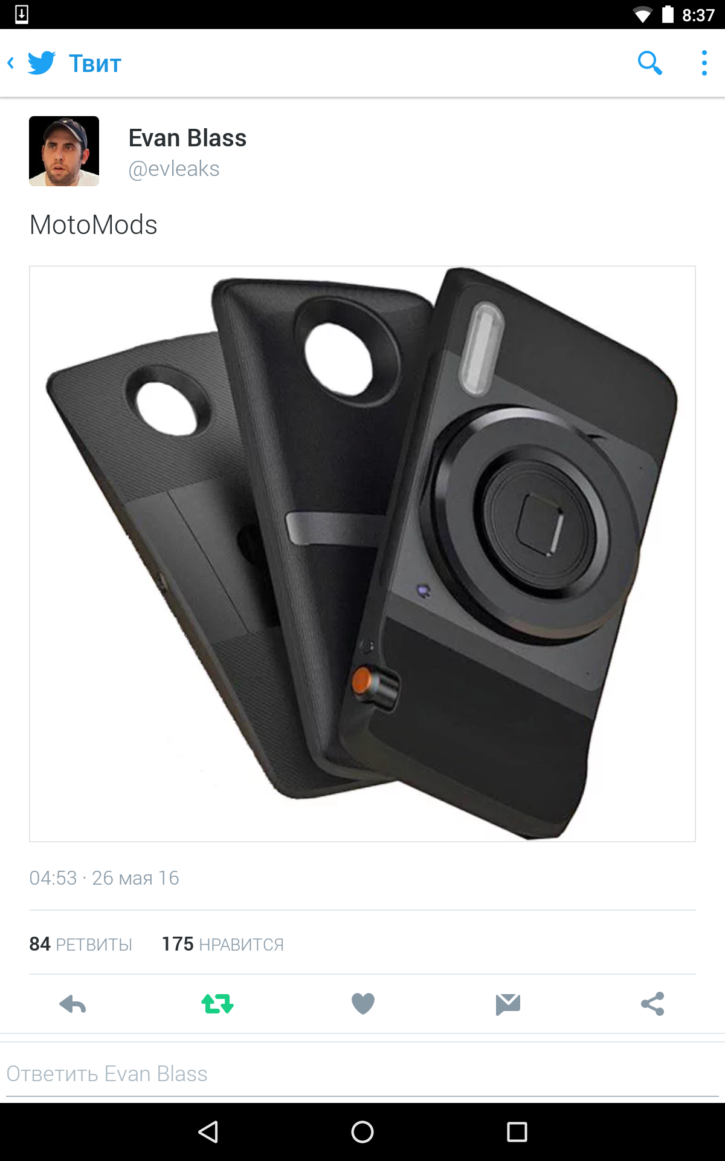Open Evan Blass profile picture
This screenshot has width=725, height=1161.
pyautogui.click(x=64, y=151)
